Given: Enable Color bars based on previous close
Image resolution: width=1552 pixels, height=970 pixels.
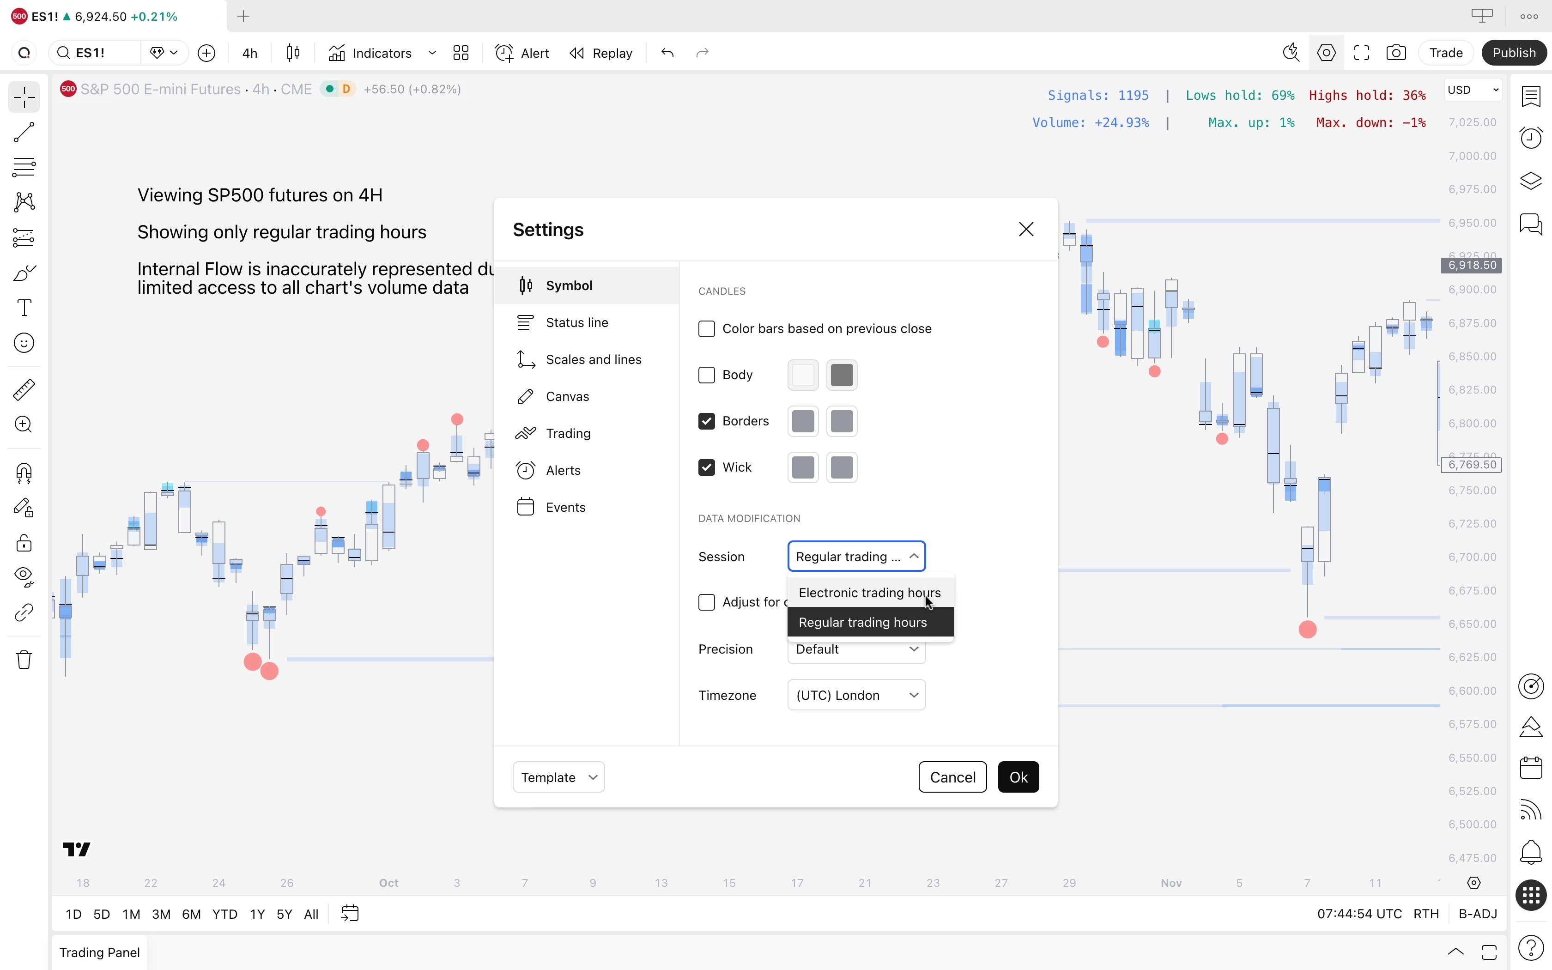Looking at the screenshot, I should click(x=707, y=328).
